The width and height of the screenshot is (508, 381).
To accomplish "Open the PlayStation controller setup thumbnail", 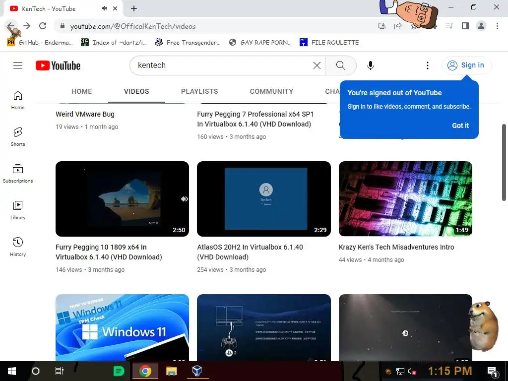I will tap(264, 327).
